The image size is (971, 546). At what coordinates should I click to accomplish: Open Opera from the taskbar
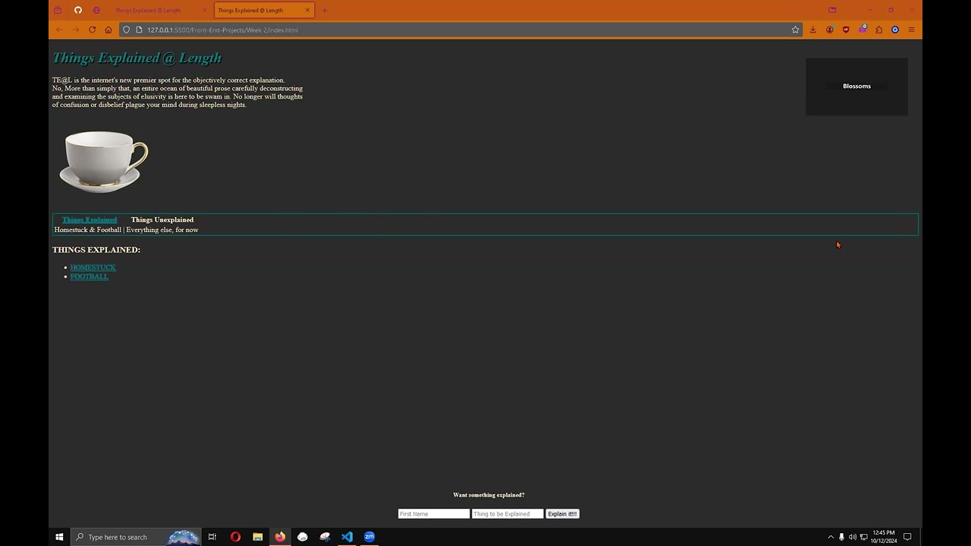coord(235,537)
